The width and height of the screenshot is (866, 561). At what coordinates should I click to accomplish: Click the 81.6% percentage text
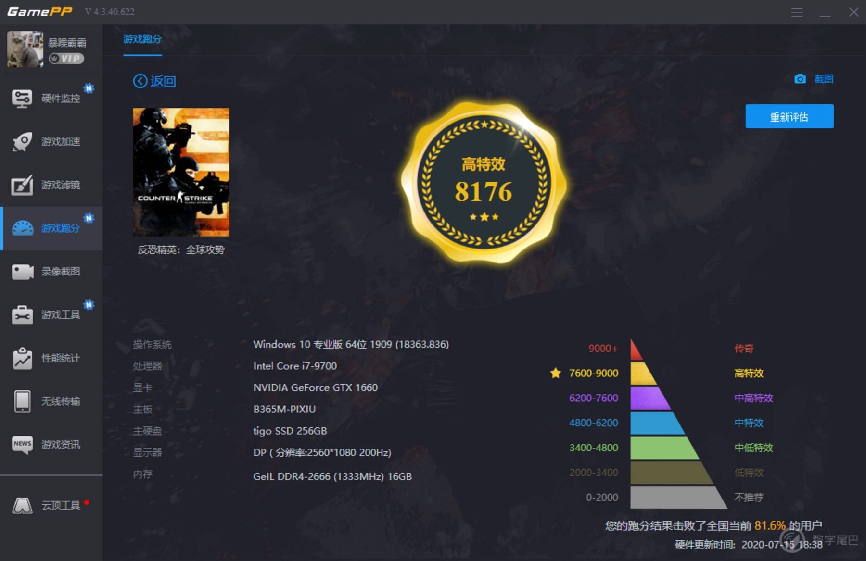coord(770,525)
